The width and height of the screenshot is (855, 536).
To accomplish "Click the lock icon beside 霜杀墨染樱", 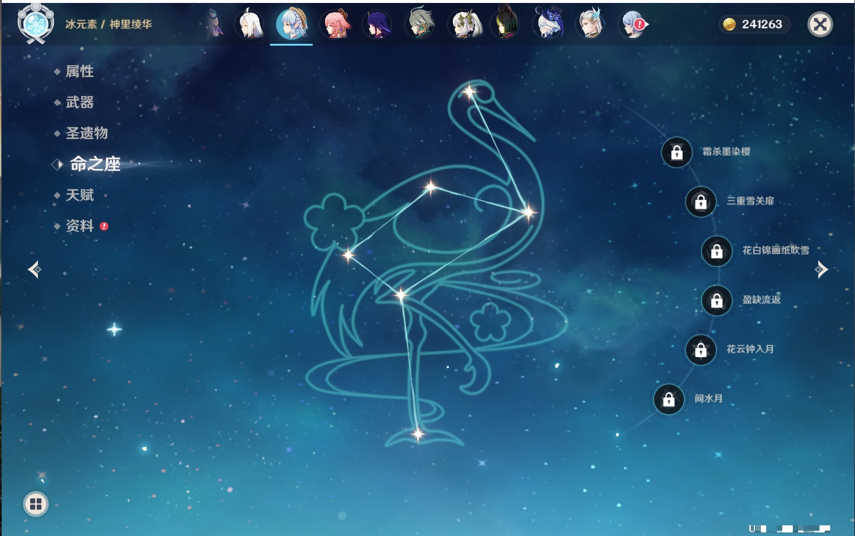I will [x=677, y=152].
